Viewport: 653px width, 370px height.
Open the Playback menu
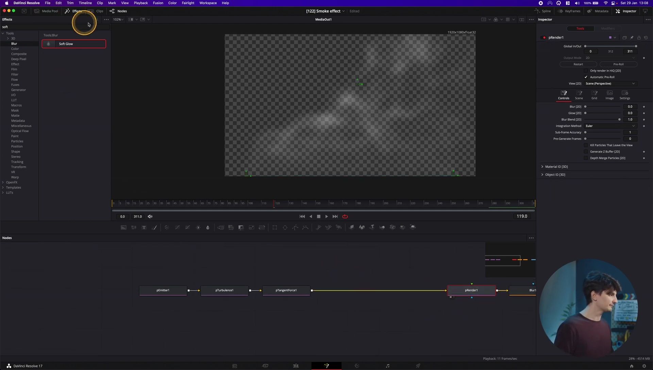coord(140,3)
